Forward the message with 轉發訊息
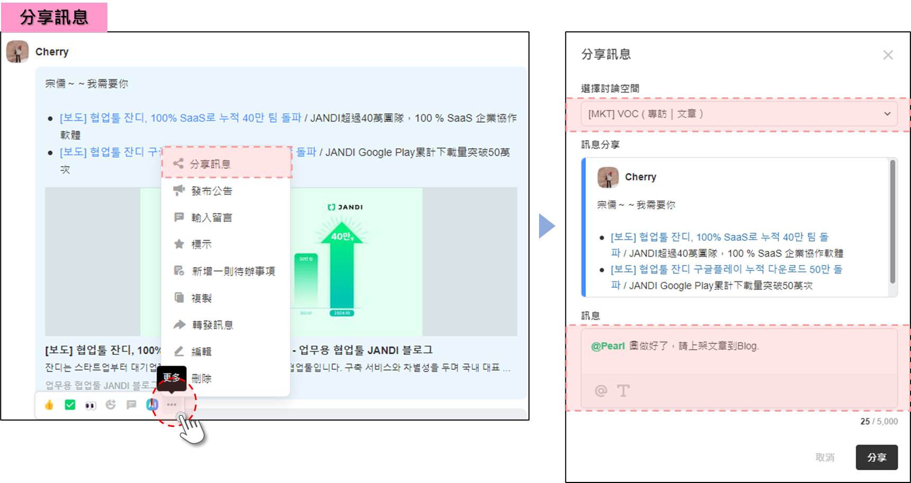Viewport: 911px width, 483px height. (226, 325)
